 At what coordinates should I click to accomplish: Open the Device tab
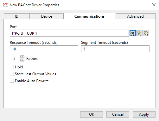point(47,16)
